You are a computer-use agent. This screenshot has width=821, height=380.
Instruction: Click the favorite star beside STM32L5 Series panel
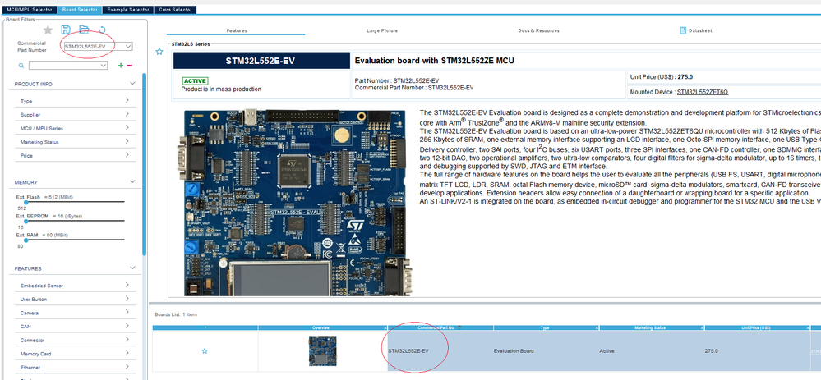tap(159, 52)
